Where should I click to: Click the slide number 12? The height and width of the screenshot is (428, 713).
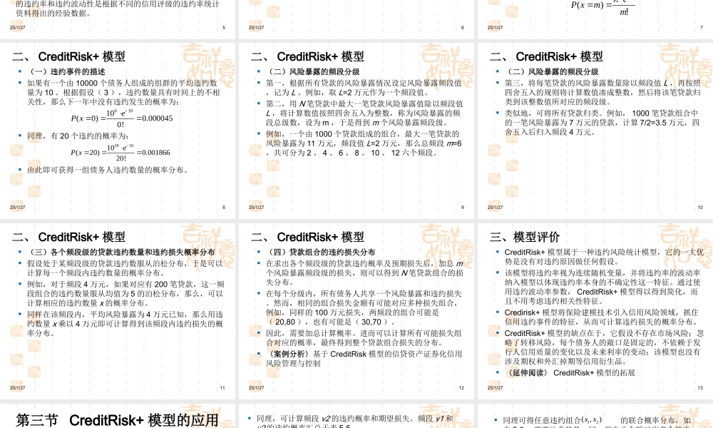462,387
